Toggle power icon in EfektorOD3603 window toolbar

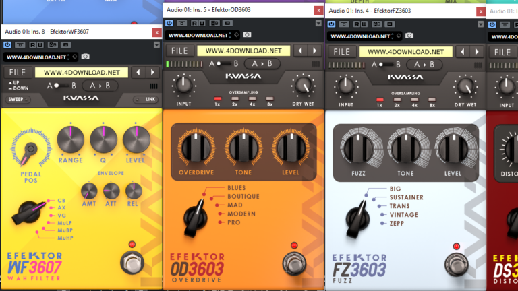point(169,23)
